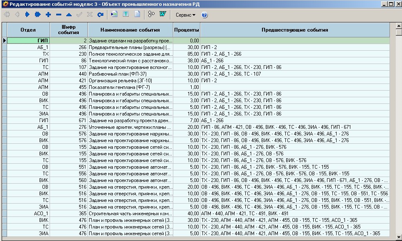Click event code cell 421
This screenshot has height=241, width=402.
coord(69,81)
